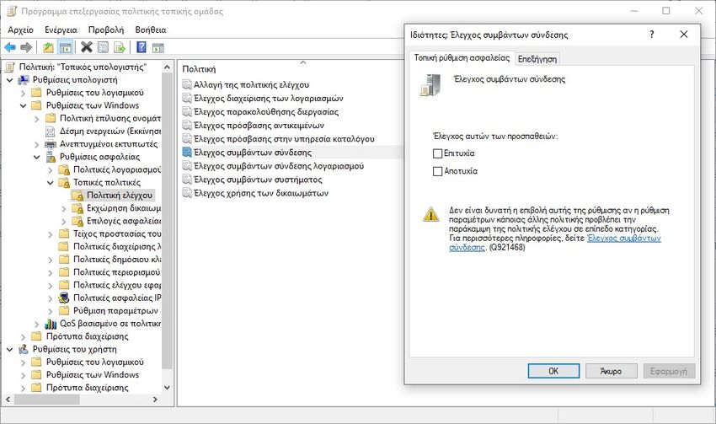This screenshot has height=424, width=716.
Task: Select Πρότυπα διαχείρισης under user settings
Action: pos(88,388)
